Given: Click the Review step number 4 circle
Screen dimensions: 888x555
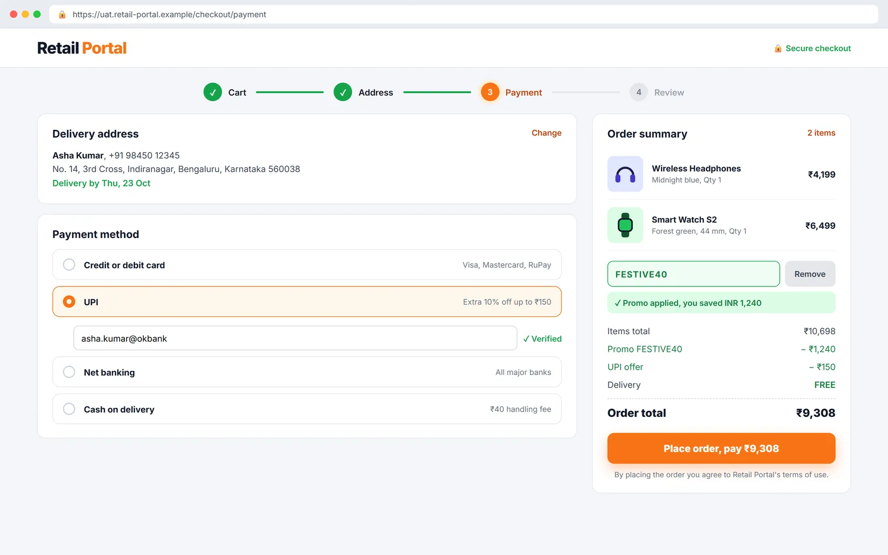Looking at the screenshot, I should (639, 92).
